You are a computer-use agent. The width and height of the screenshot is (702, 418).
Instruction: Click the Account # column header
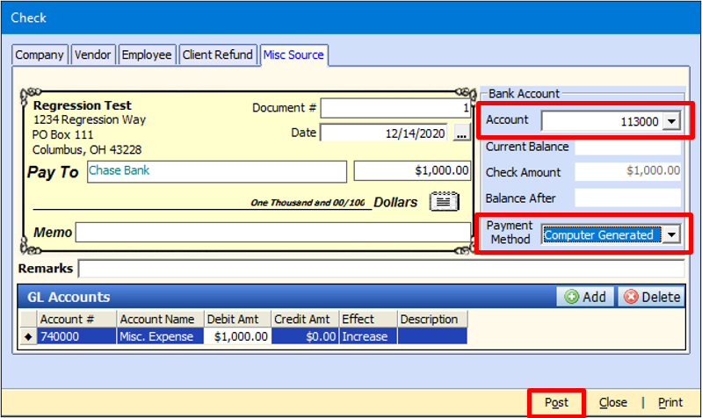click(x=76, y=319)
